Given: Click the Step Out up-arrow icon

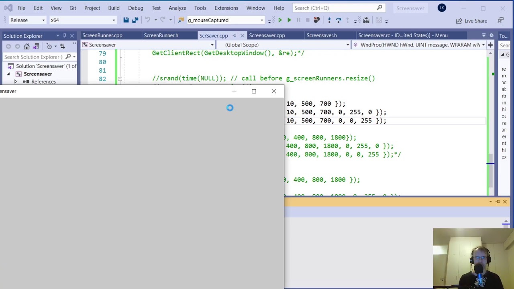Looking at the screenshot, I should 347,20.
